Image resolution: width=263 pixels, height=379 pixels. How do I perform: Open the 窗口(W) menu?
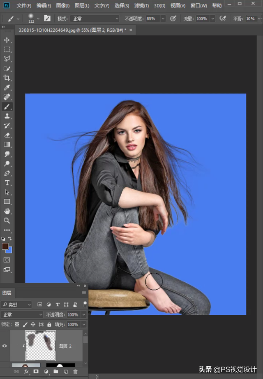point(198,5)
